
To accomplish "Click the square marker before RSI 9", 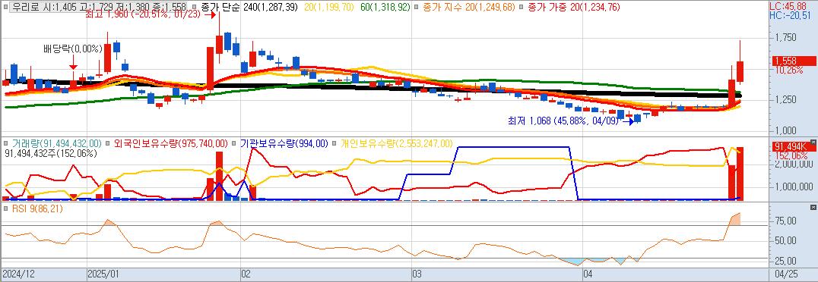I will click(6, 209).
